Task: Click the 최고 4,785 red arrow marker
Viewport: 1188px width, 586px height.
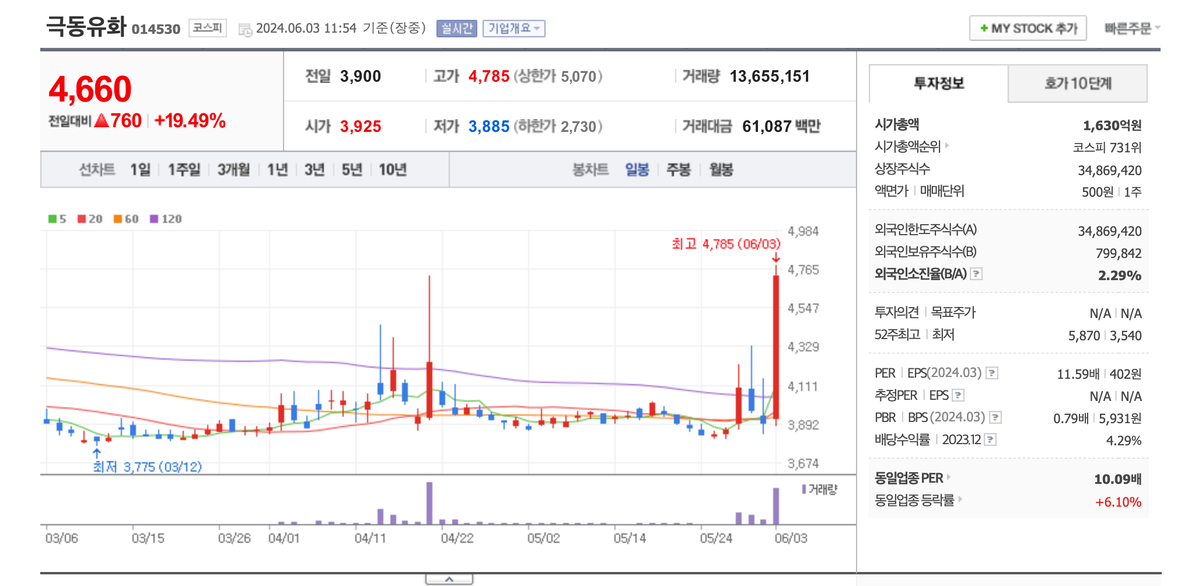Action: tap(776, 258)
